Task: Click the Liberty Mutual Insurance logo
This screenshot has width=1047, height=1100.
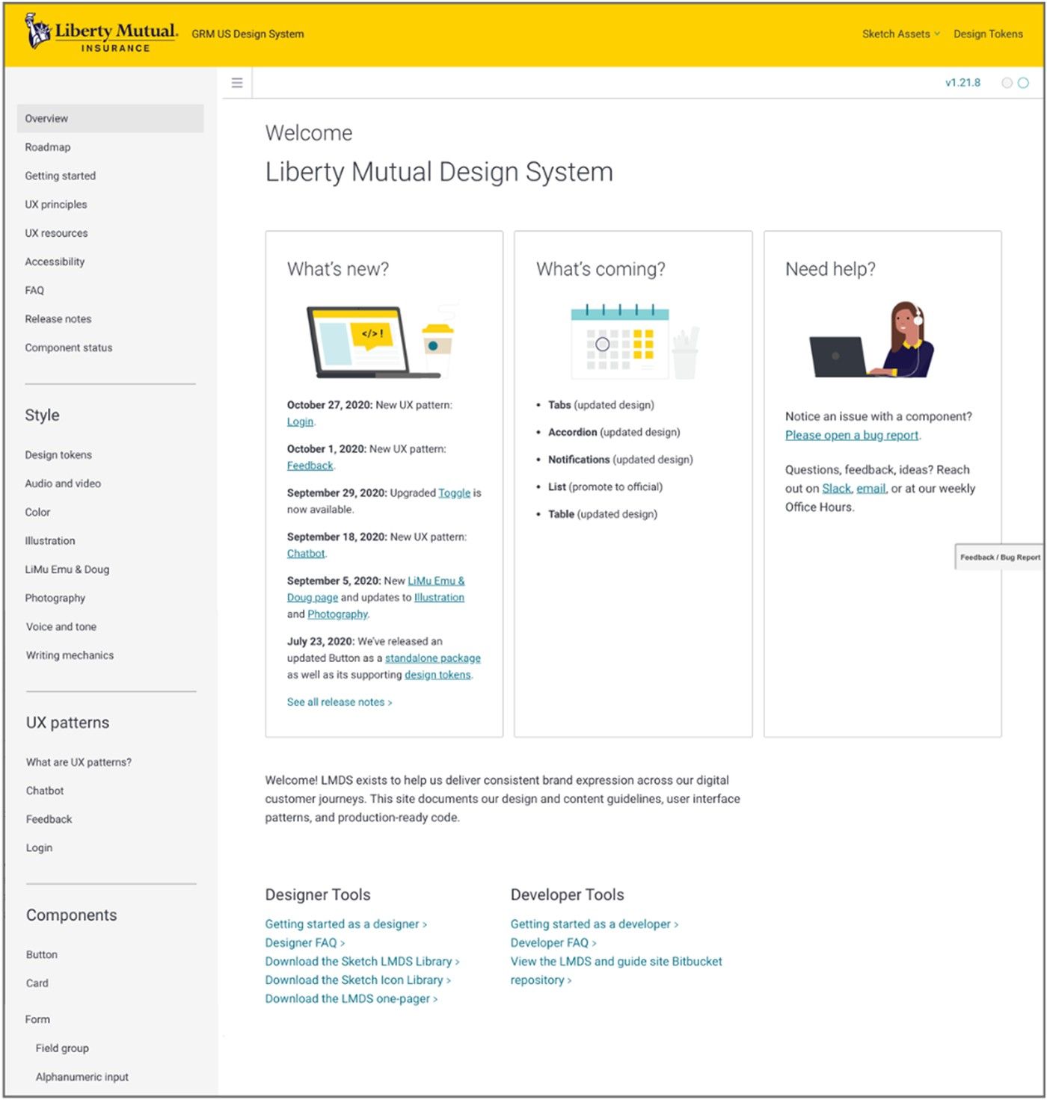Action: 102,34
